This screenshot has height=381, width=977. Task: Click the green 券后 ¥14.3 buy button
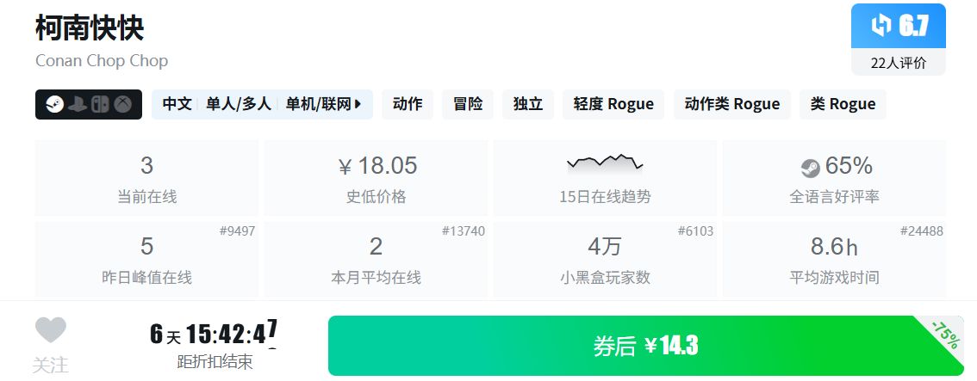(x=644, y=346)
